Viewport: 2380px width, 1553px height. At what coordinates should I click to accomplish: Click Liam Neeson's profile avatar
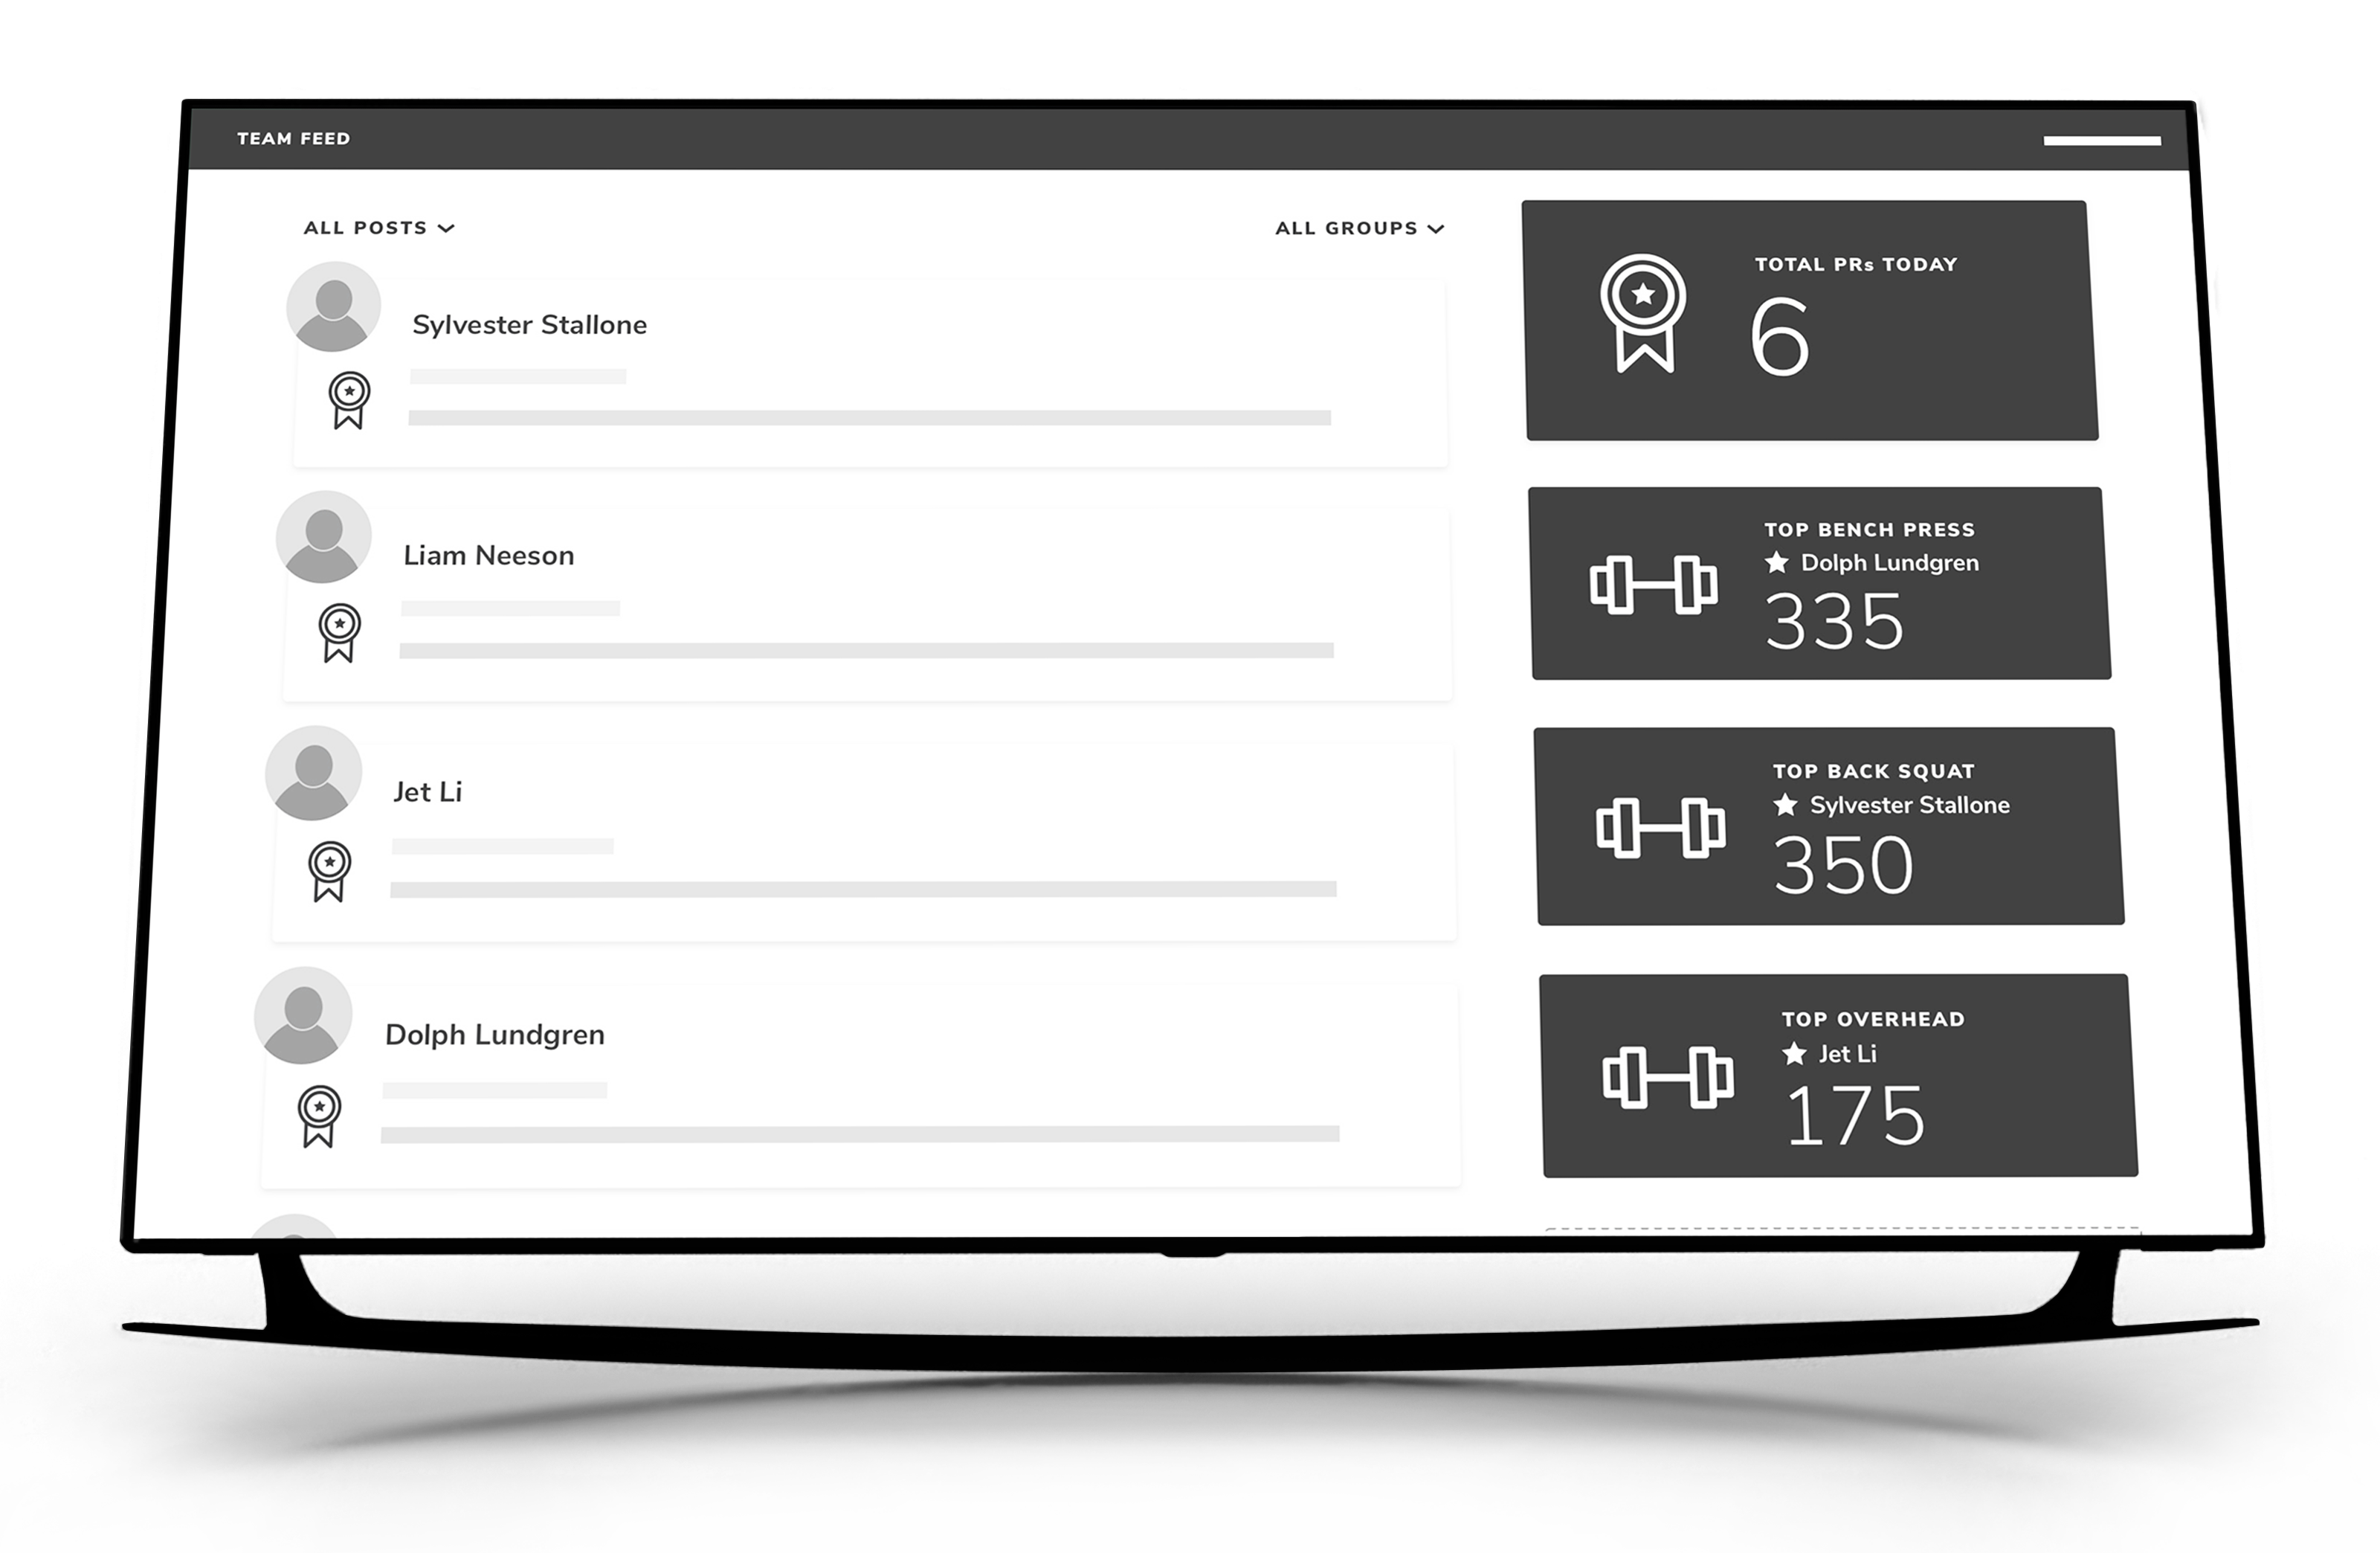tap(323, 537)
